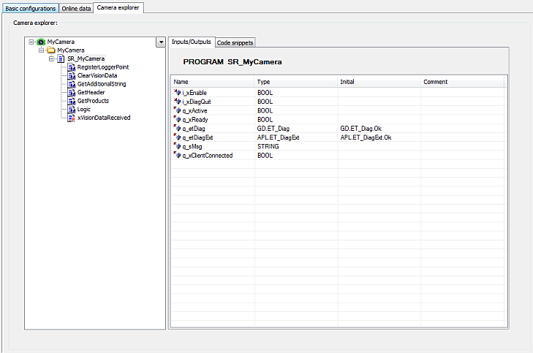
Task: Click the input variable icon of i_xEnable
Action: coord(177,92)
